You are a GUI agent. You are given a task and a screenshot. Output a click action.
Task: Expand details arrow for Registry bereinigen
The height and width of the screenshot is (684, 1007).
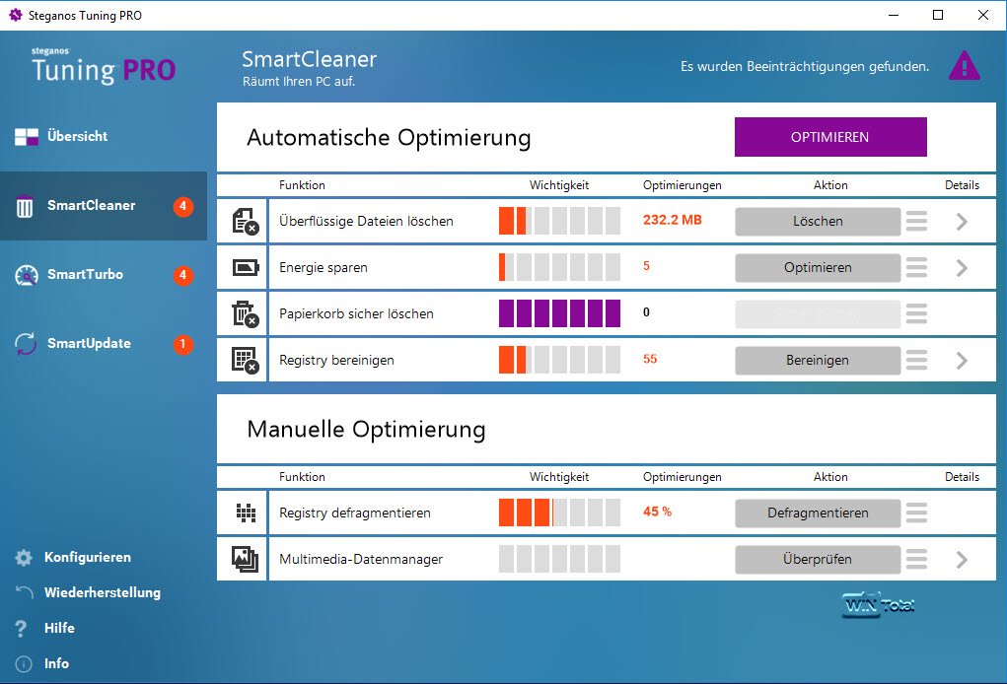[x=962, y=360]
